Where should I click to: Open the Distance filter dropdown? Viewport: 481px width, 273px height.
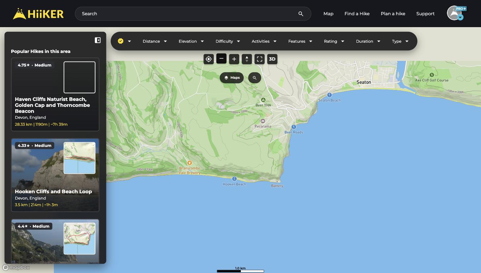click(x=155, y=41)
